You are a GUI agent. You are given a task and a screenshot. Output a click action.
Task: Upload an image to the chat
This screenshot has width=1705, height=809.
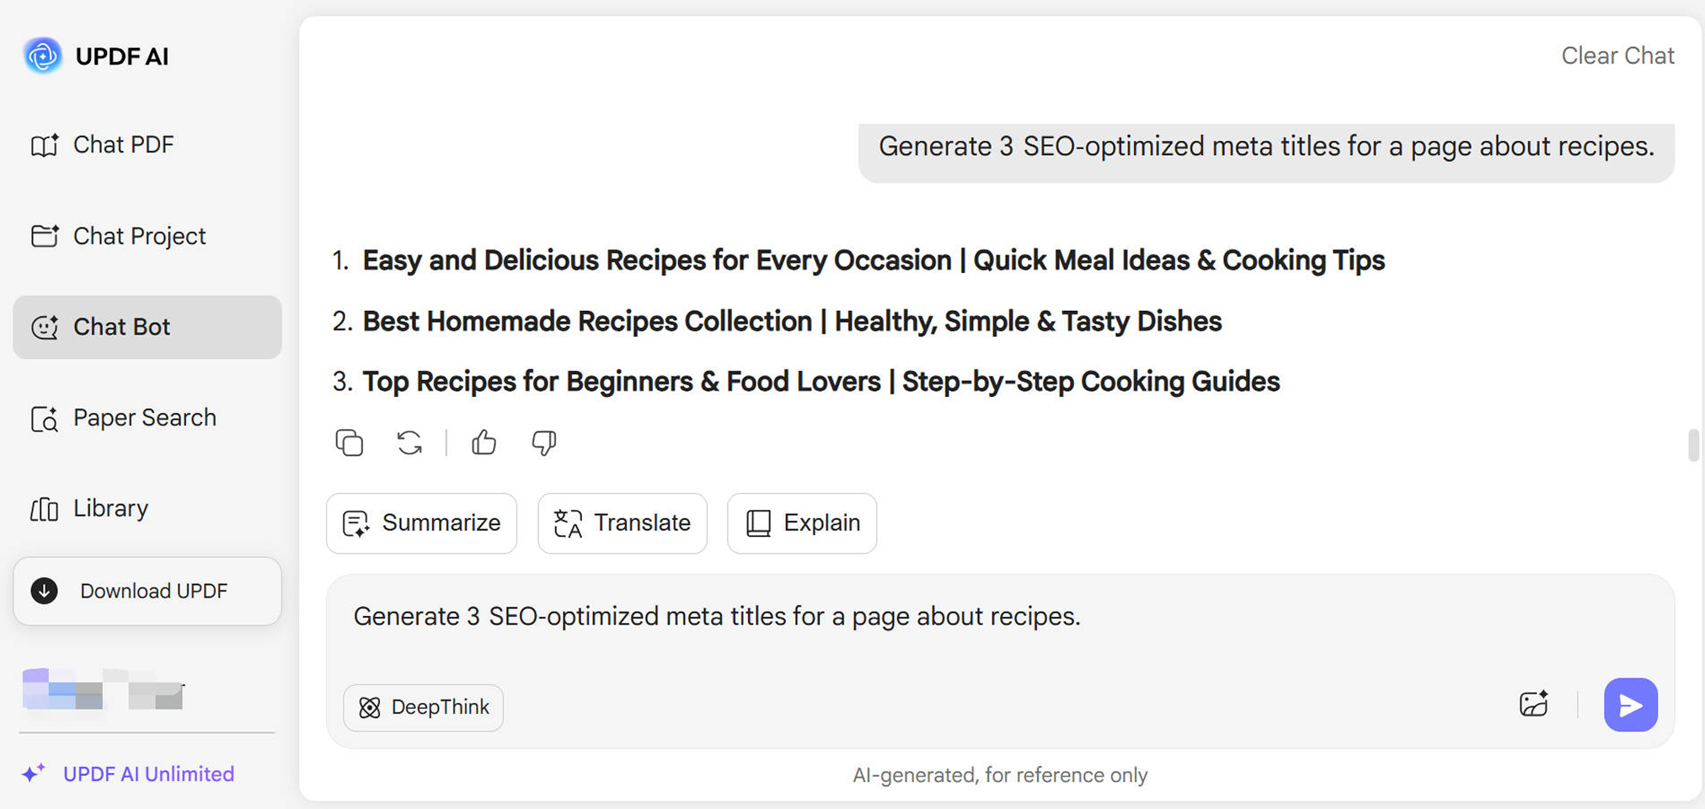click(x=1533, y=705)
